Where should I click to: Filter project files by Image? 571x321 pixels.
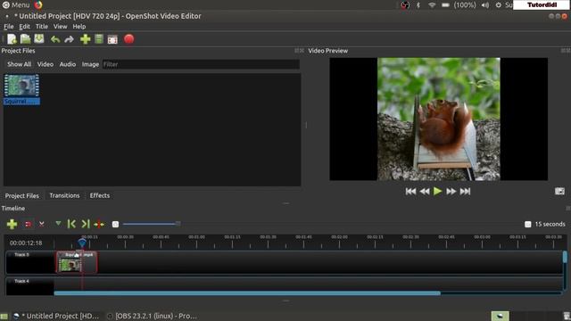[90, 64]
